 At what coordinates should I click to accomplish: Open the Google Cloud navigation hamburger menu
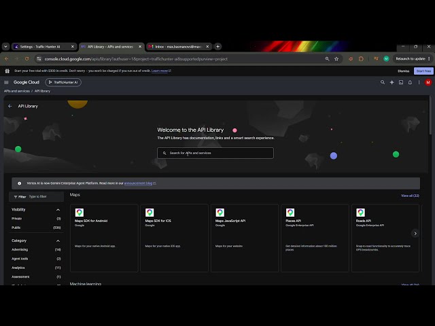(6, 82)
